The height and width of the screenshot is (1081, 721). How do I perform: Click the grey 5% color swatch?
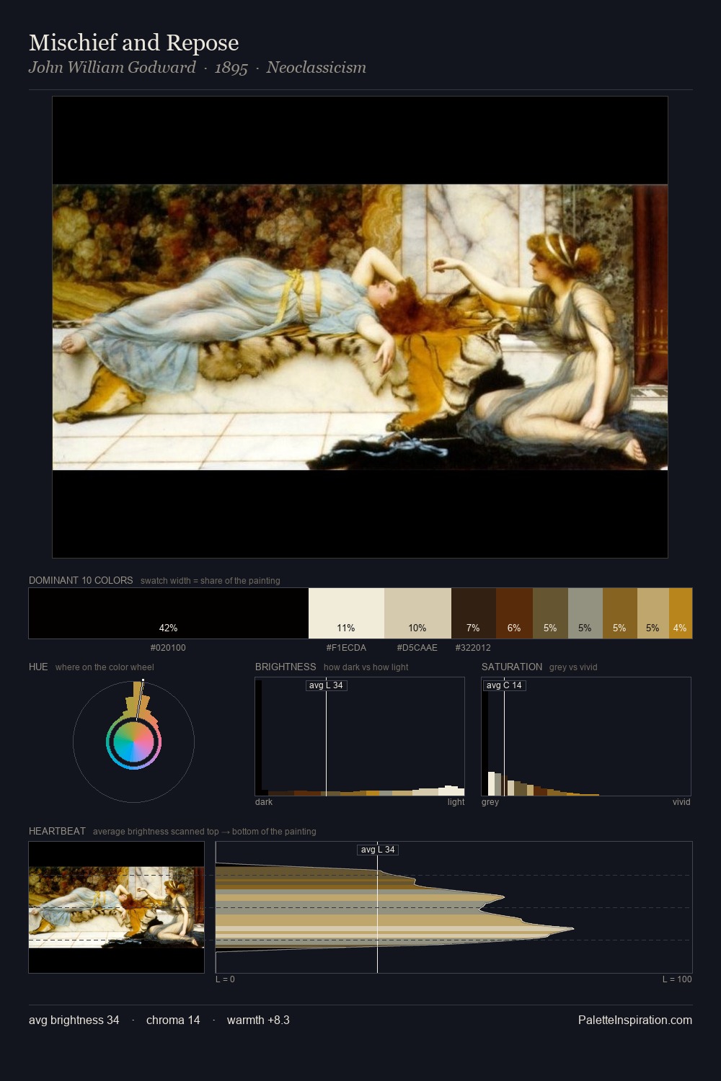click(585, 613)
